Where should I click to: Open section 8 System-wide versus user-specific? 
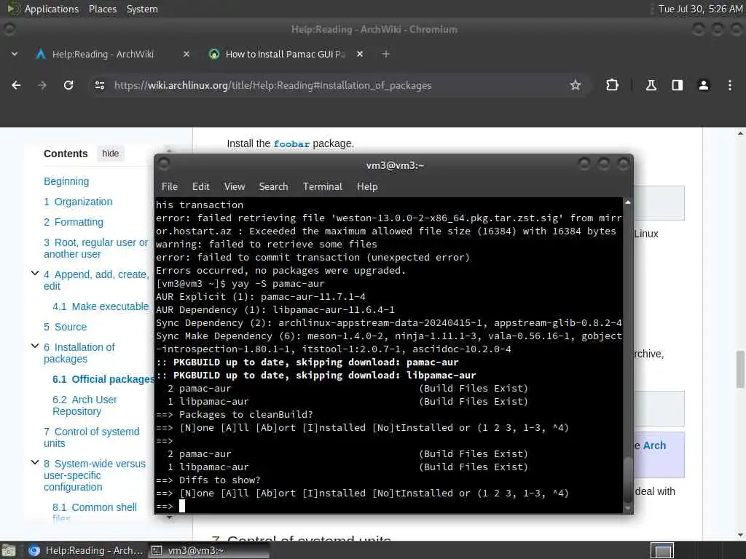tap(95, 475)
